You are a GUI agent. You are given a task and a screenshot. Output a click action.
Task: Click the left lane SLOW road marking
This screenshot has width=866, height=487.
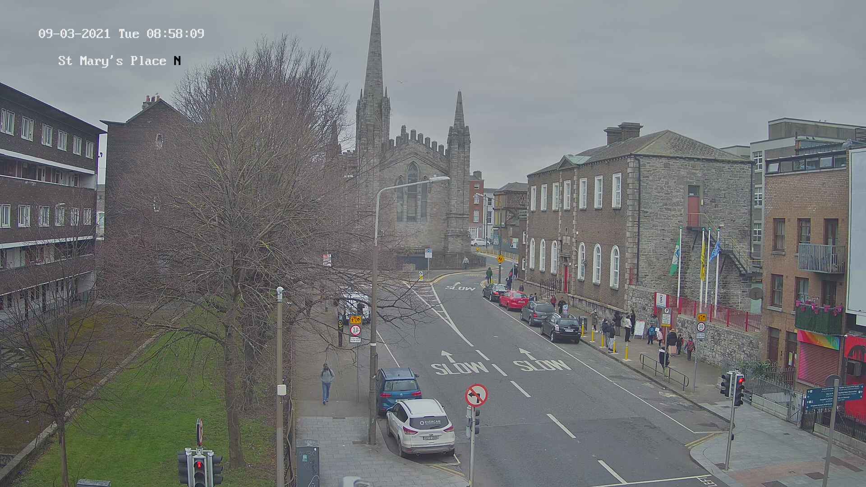tap(460, 368)
